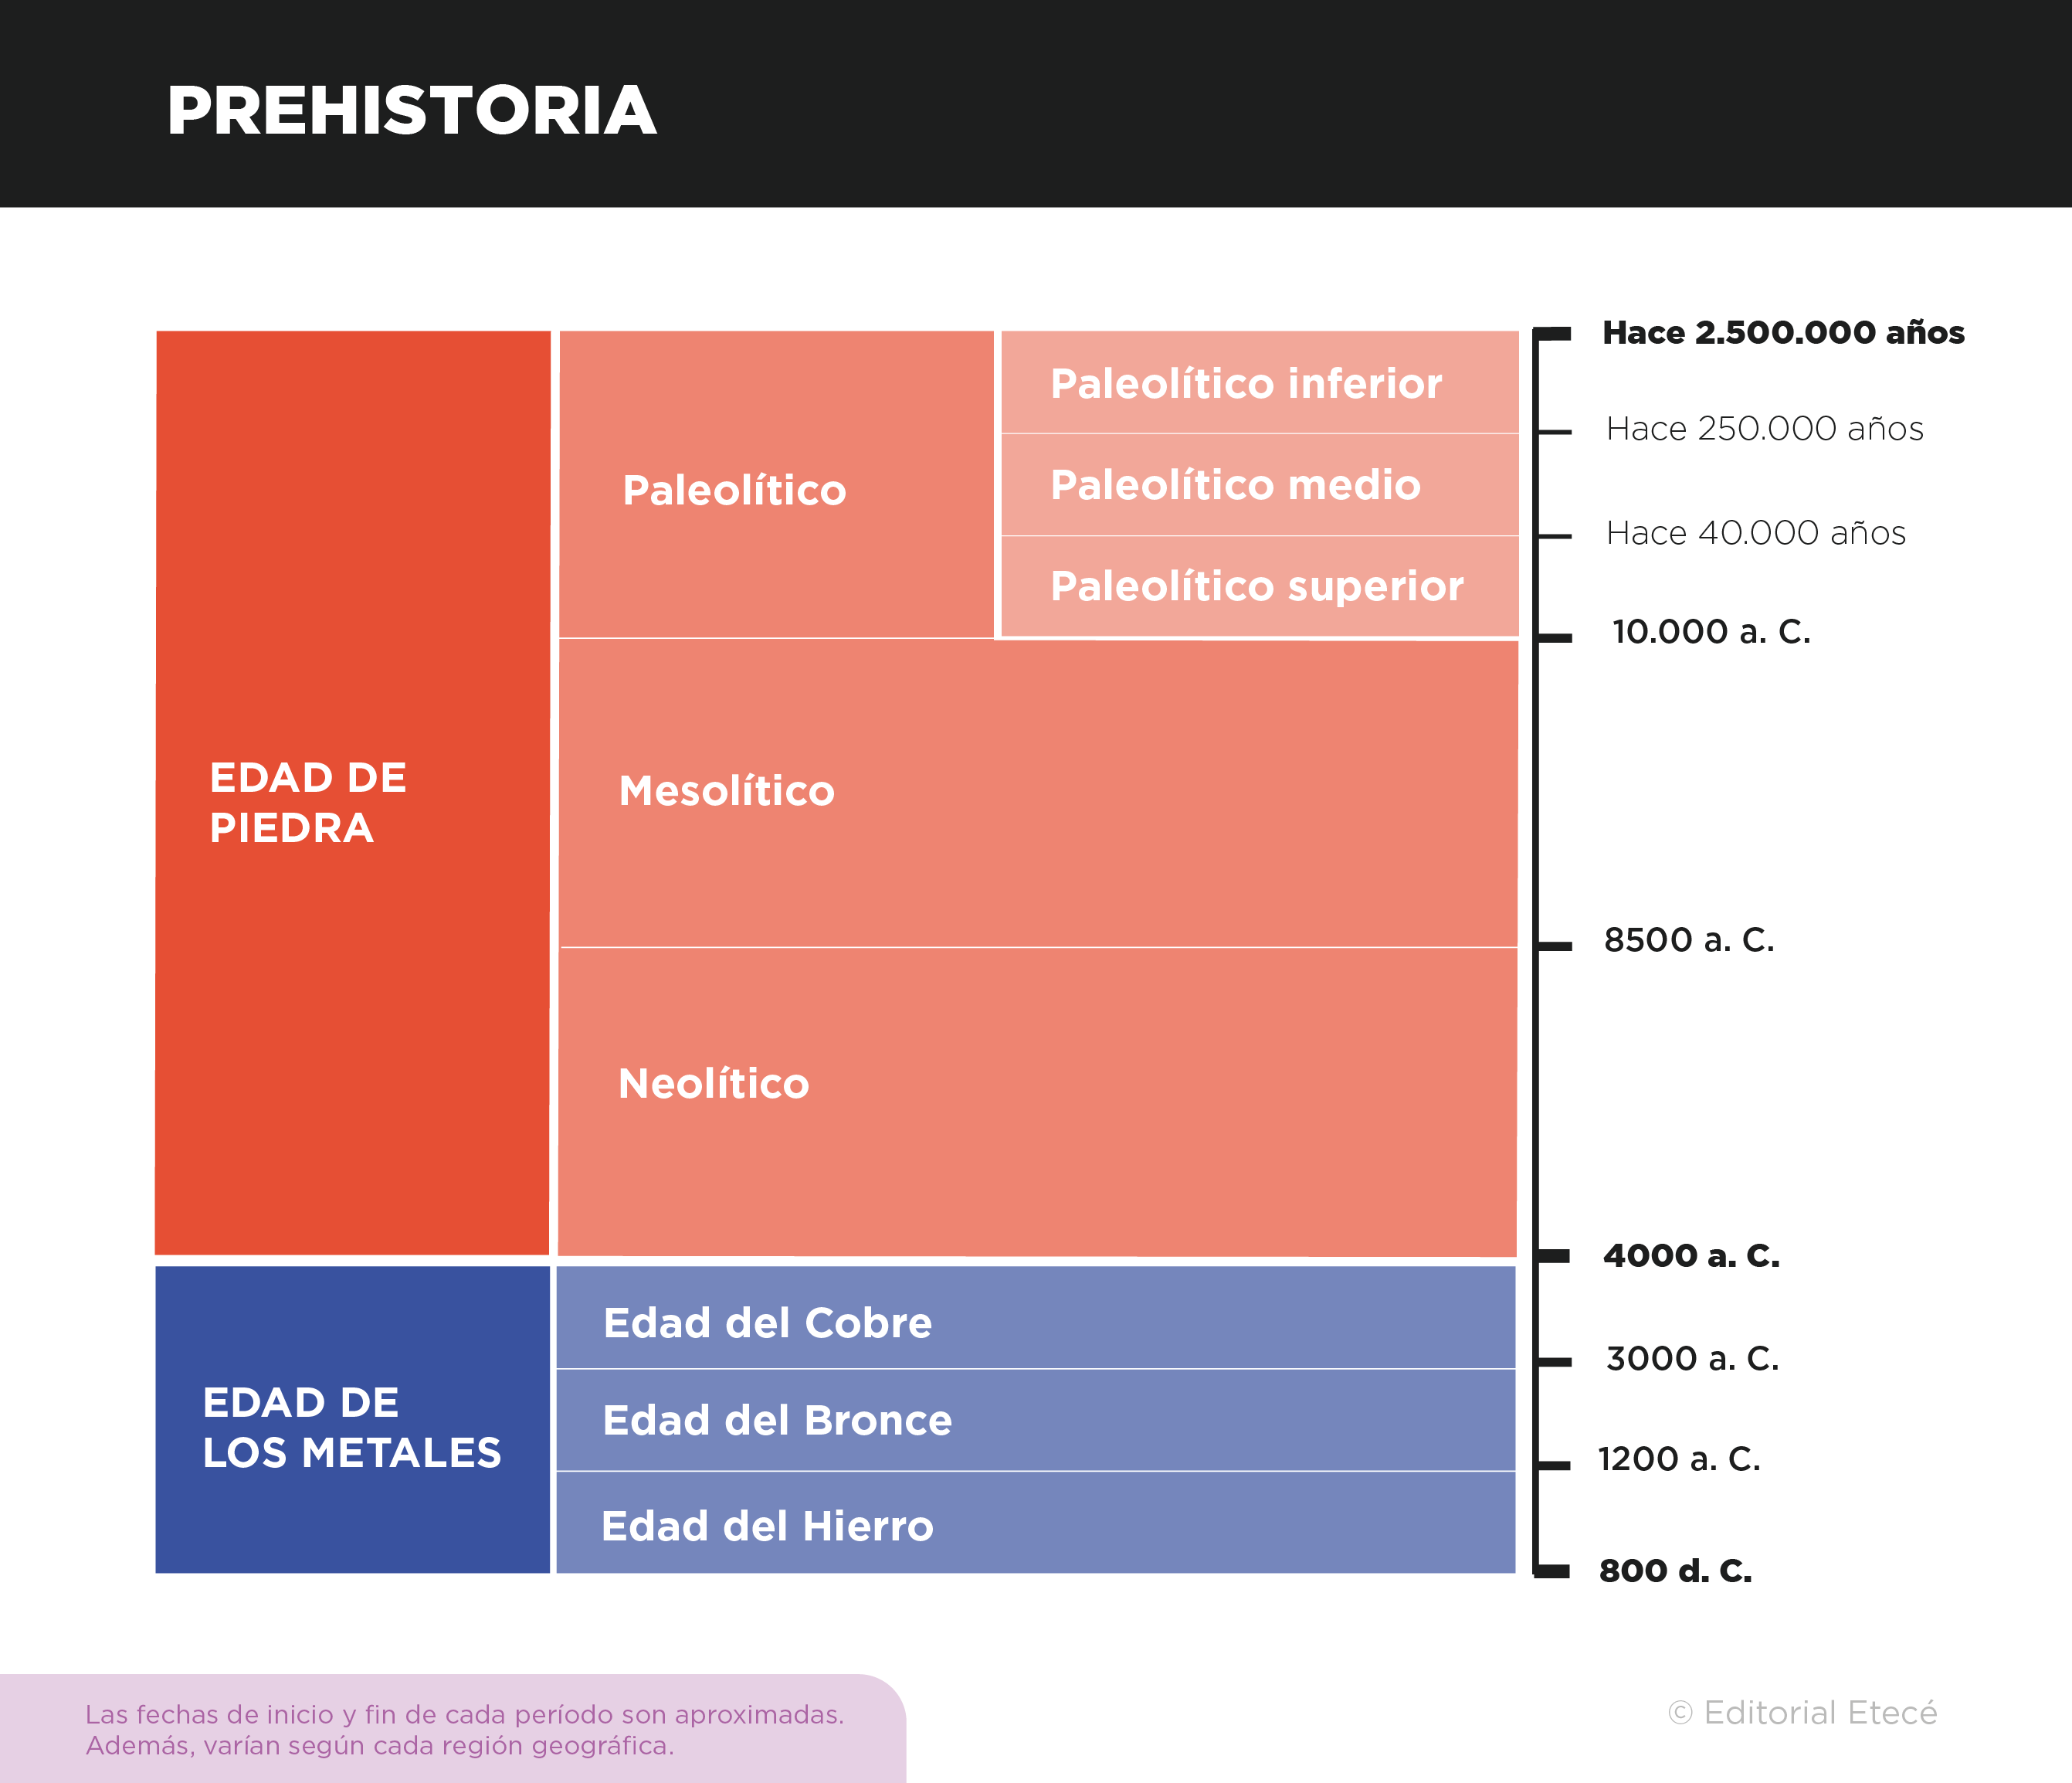Select the Hace 250.000 años timeline label

[1764, 428]
